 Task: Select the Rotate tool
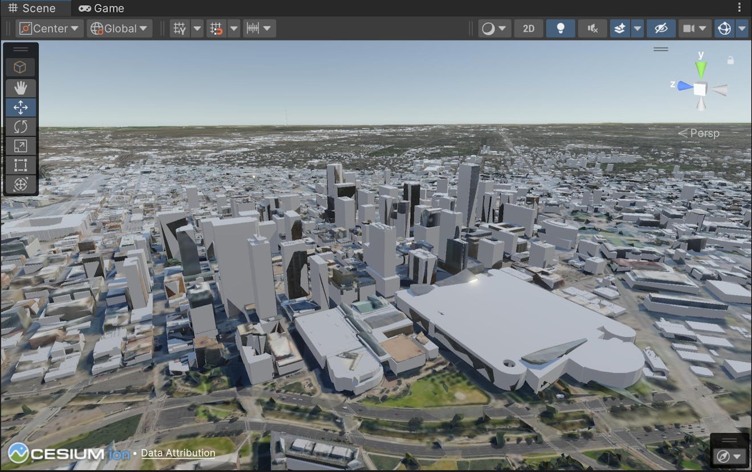(x=21, y=126)
